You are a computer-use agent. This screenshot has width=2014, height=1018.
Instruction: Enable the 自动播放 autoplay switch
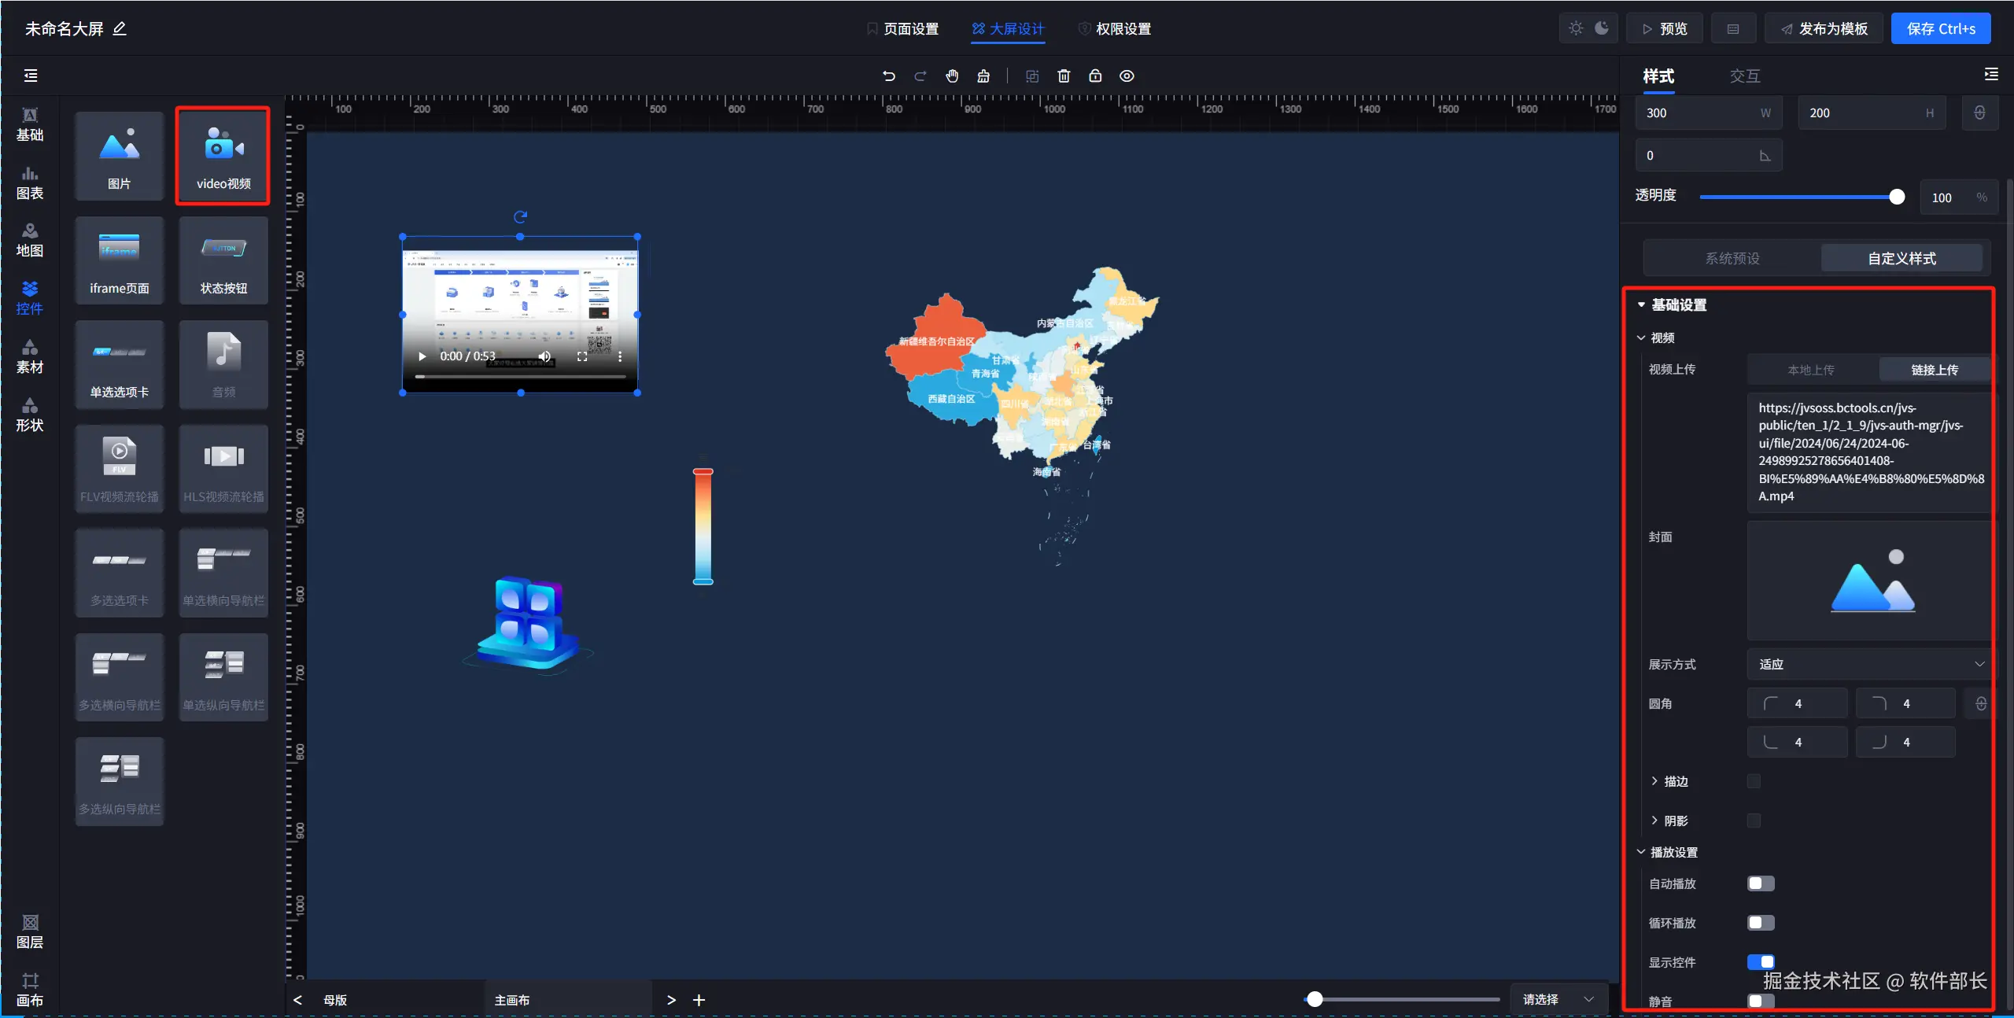(1761, 883)
